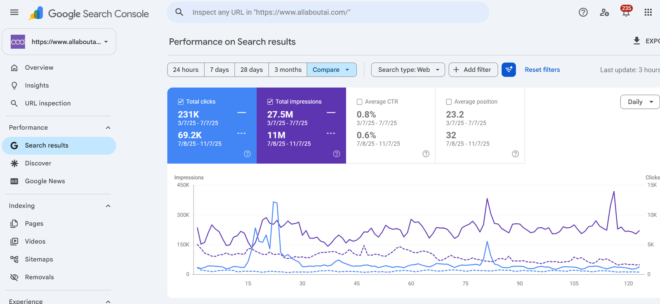This screenshot has height=304, width=660.
Task: Click the export download icon
Action: 636,41
